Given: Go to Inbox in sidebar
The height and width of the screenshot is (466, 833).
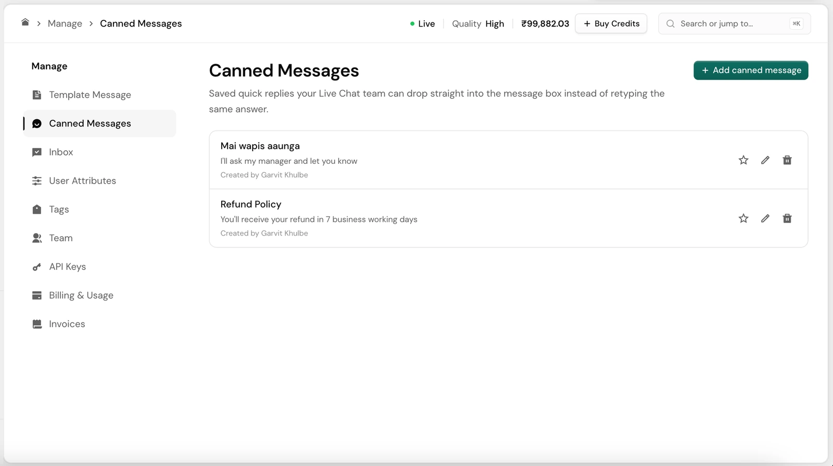Looking at the screenshot, I should tap(100, 152).
